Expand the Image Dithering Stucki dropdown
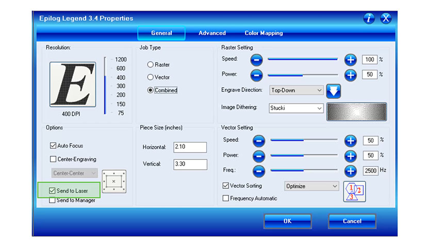This screenshot has height=244, width=428. tap(297, 108)
